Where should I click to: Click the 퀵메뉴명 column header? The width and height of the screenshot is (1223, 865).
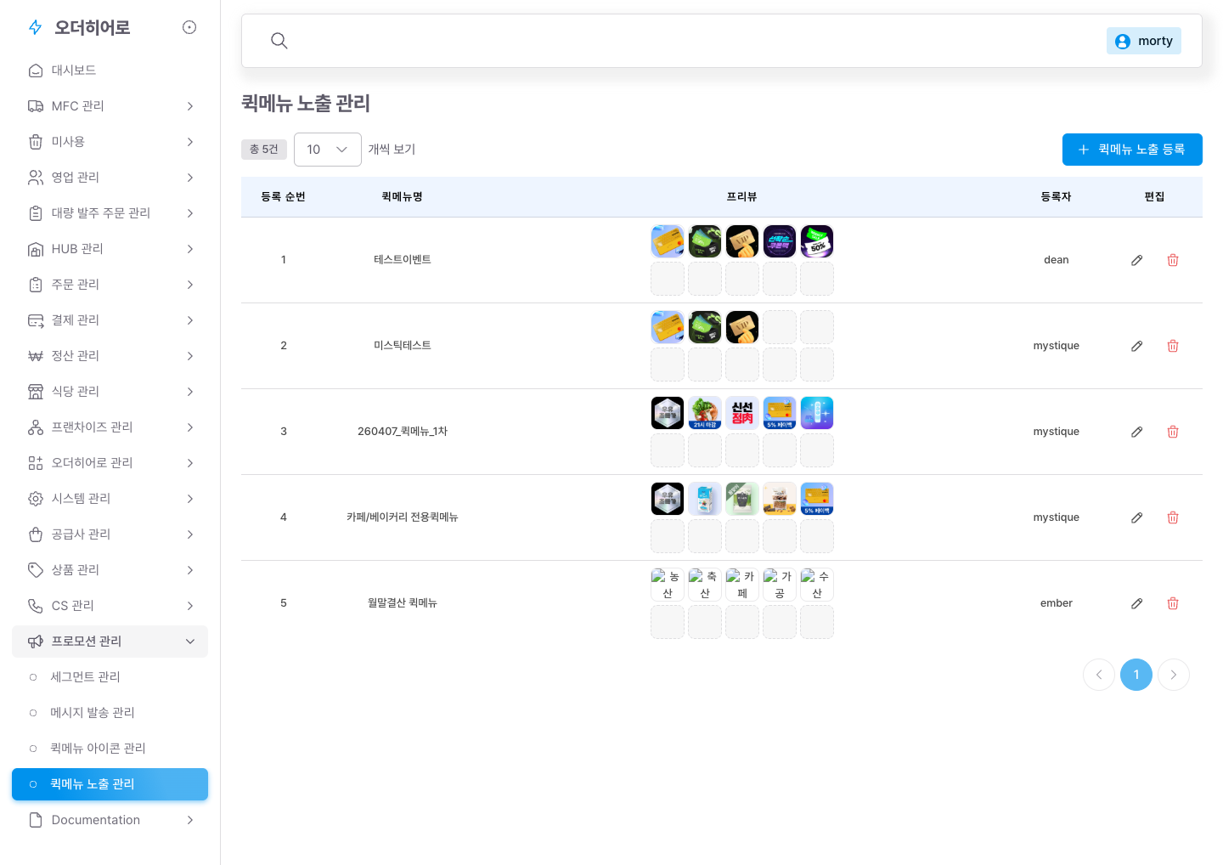(x=403, y=197)
